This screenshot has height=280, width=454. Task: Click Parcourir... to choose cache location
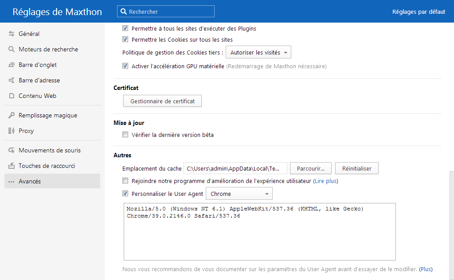(311, 168)
